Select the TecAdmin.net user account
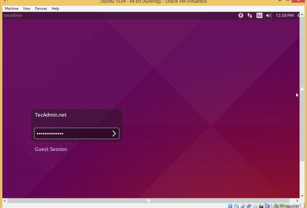This screenshot has height=208, width=307. click(51, 115)
